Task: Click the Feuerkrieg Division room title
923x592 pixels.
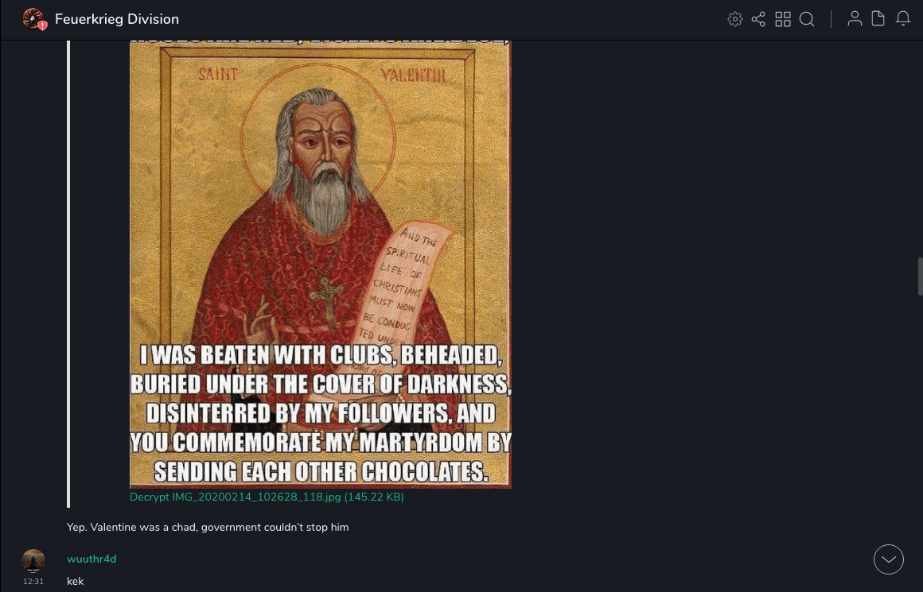Action: click(x=116, y=19)
